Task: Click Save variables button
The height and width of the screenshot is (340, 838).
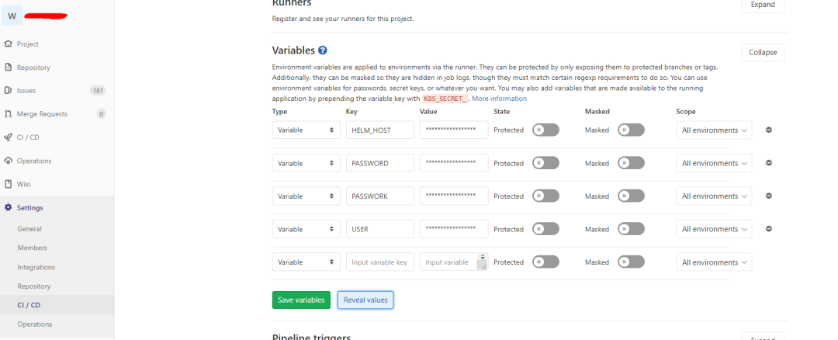Action: pyautogui.click(x=301, y=300)
